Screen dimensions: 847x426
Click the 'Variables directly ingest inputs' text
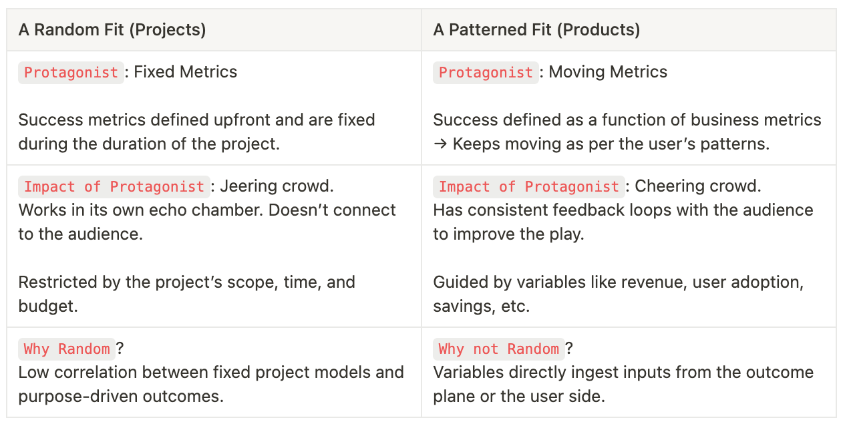623,384
